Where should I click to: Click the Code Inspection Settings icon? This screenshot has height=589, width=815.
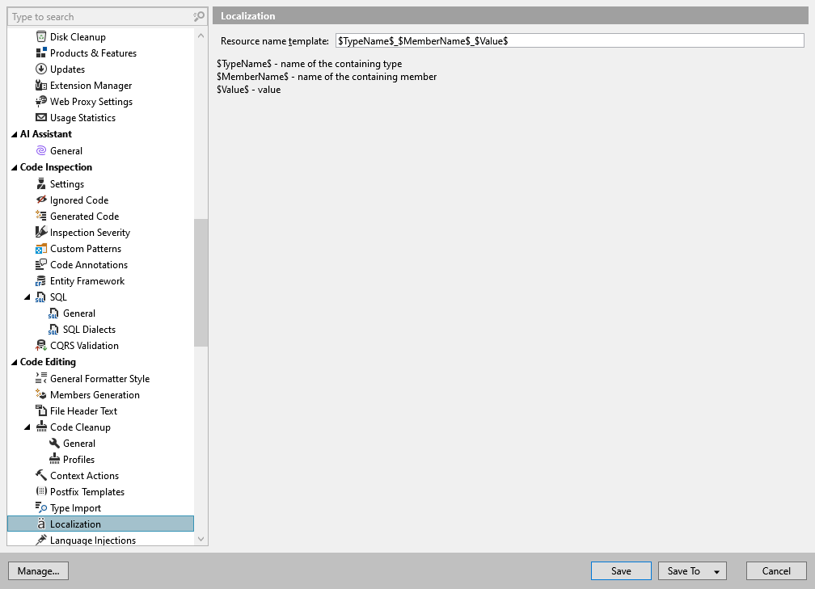pos(41,183)
